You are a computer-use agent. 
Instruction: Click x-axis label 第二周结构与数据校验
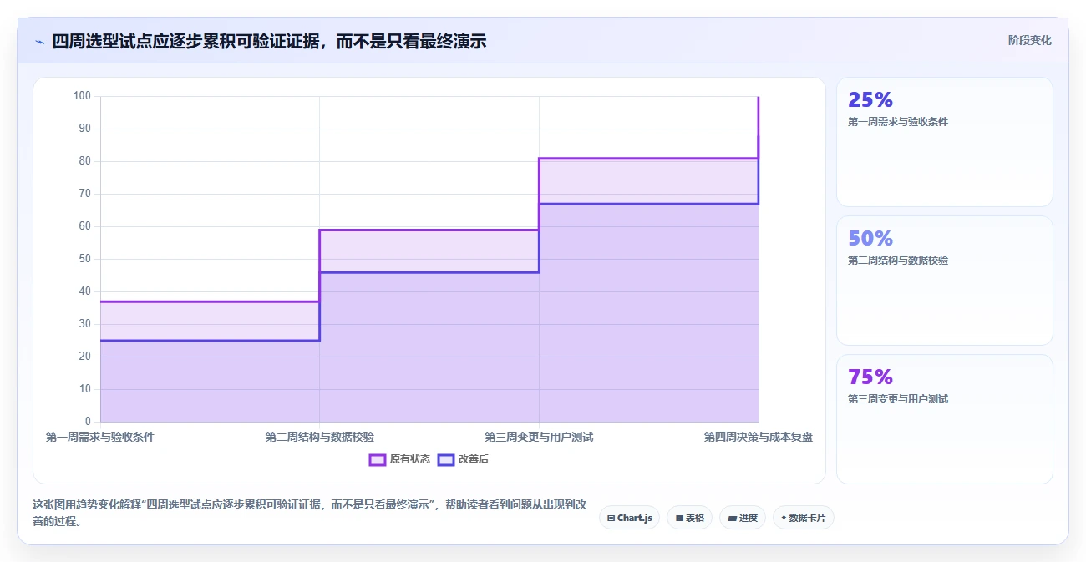pyautogui.click(x=320, y=437)
